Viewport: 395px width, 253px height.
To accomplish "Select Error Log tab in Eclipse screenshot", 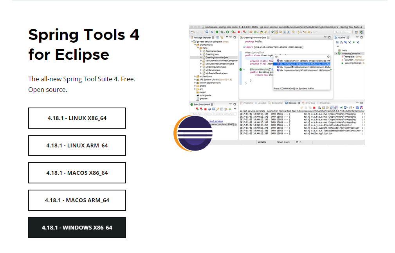I will pyautogui.click(x=309, y=103).
